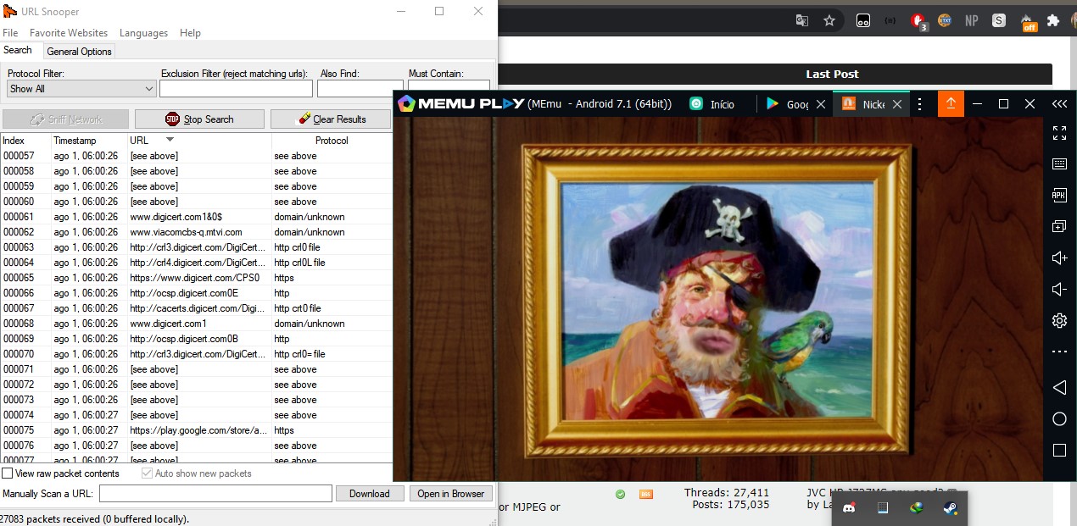Click the goggles extension icon in browser
The height and width of the screenshot is (526, 1077).
tap(863, 20)
